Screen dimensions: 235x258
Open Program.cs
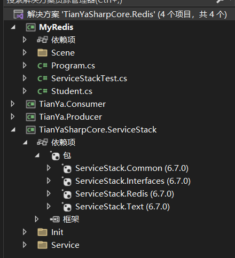click(x=73, y=66)
